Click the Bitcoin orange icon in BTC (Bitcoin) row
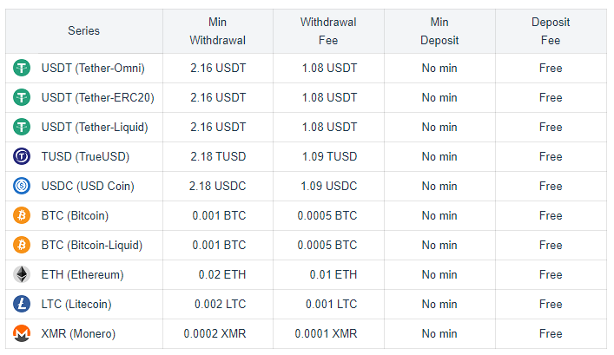Image resolution: width=614 pixels, height=355 pixels. coord(22,215)
